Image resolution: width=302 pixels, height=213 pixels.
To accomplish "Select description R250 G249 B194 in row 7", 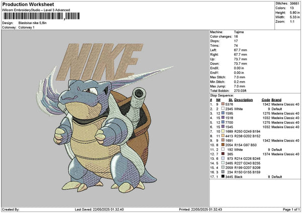I will pyautogui.click(x=247, y=132).
